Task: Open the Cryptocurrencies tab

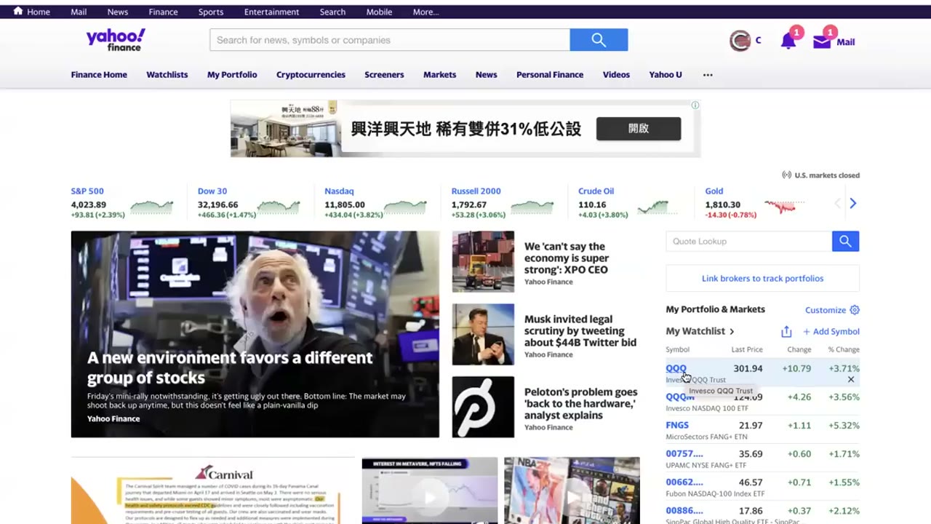Action: point(311,74)
